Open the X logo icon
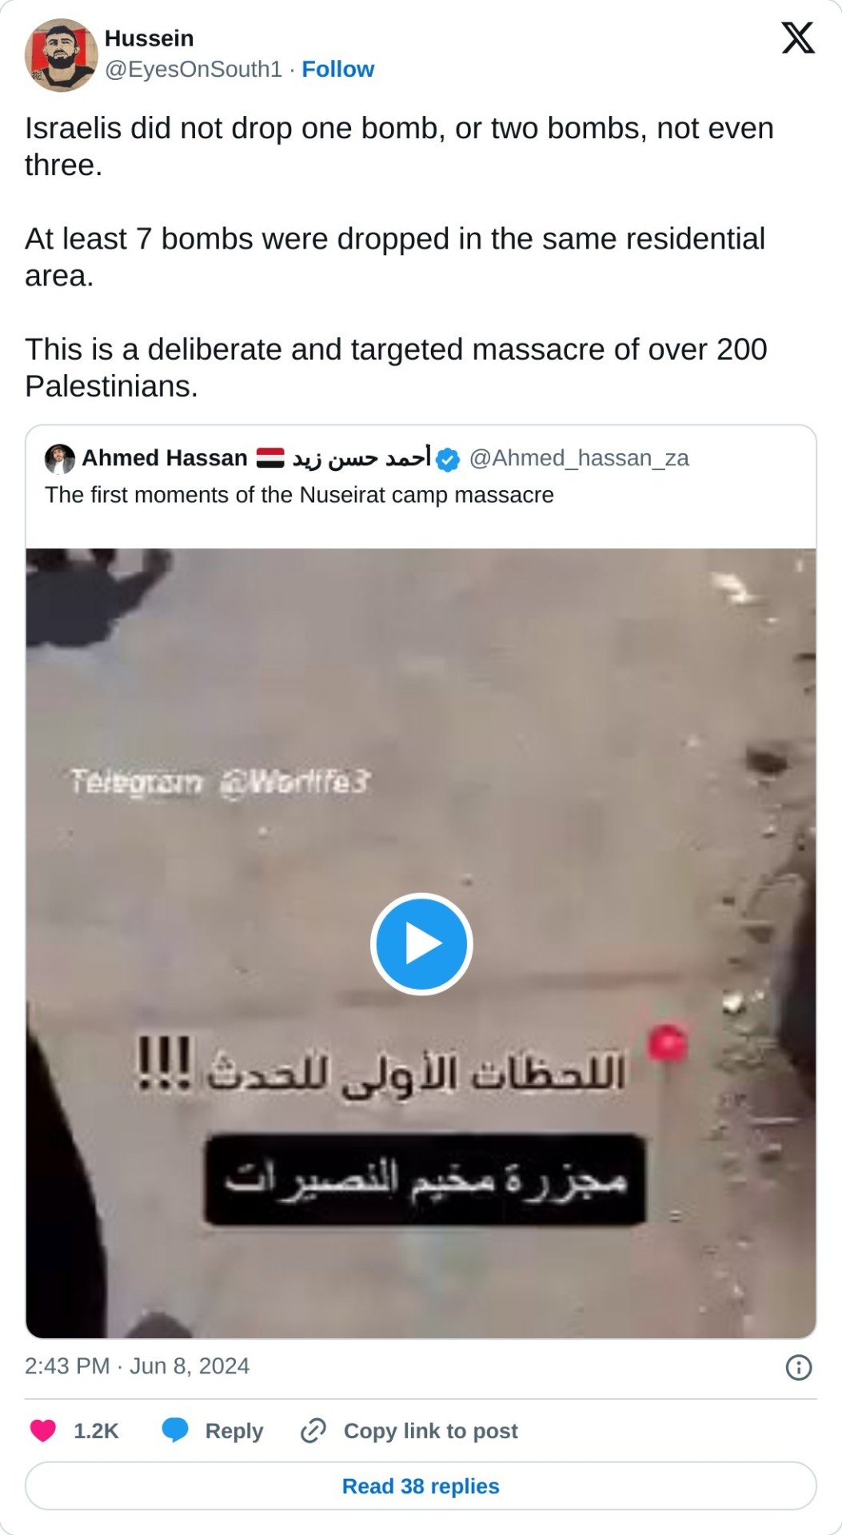The width and height of the screenshot is (842, 1535). (x=797, y=38)
